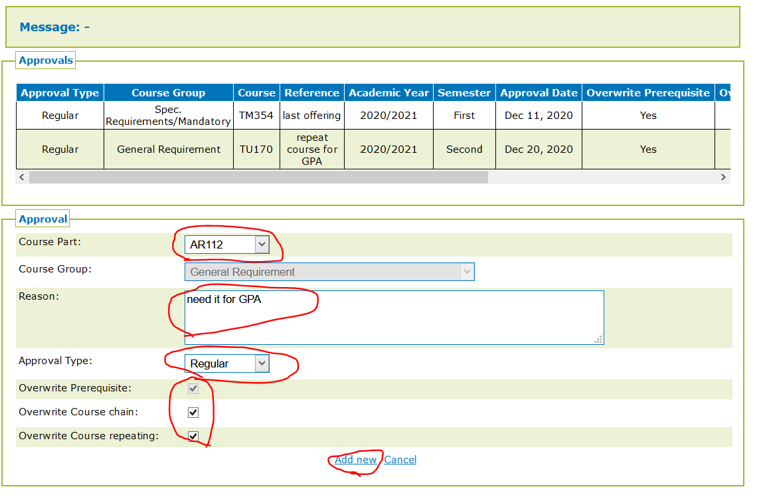Click the 'last offering' reference cell
This screenshot has height=503, width=763.
[x=312, y=116]
